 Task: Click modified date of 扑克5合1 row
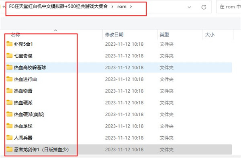click(x=124, y=44)
